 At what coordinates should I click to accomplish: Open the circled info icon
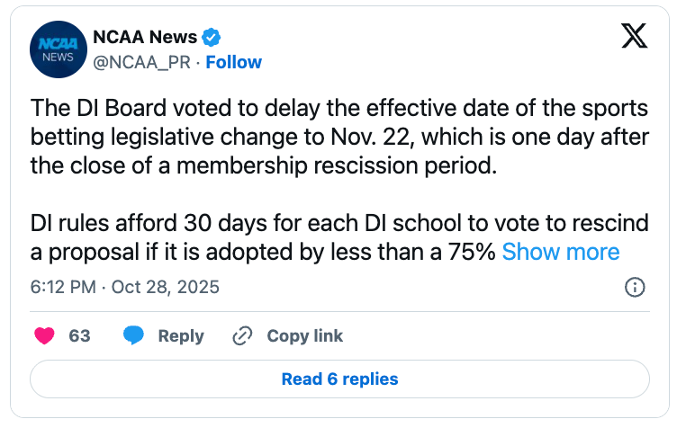634,287
